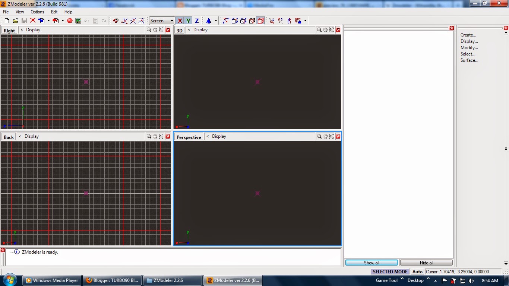
Task: Click the Show all button
Action: coord(372,263)
